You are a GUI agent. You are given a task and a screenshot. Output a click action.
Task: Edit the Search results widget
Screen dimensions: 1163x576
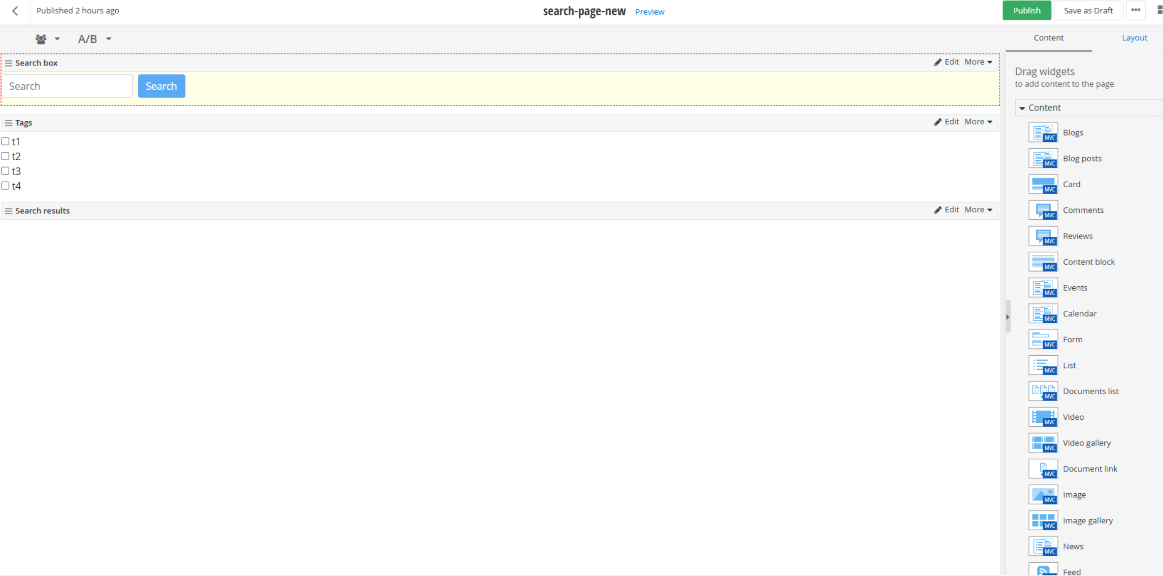click(946, 210)
